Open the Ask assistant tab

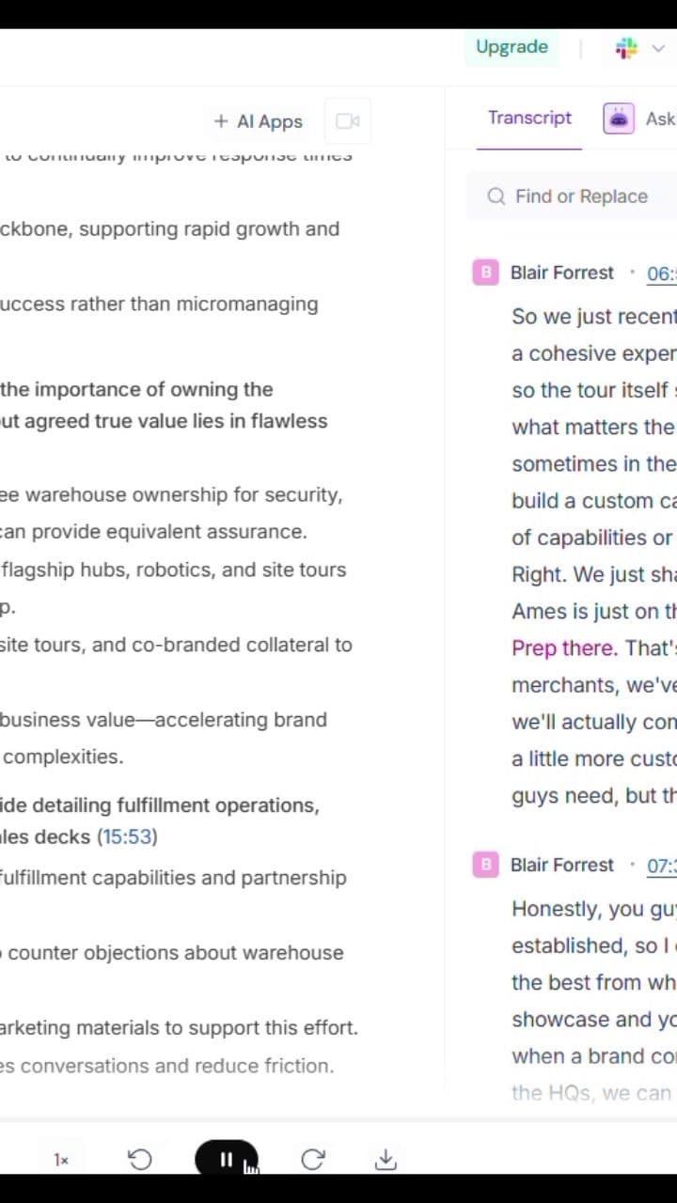point(660,118)
